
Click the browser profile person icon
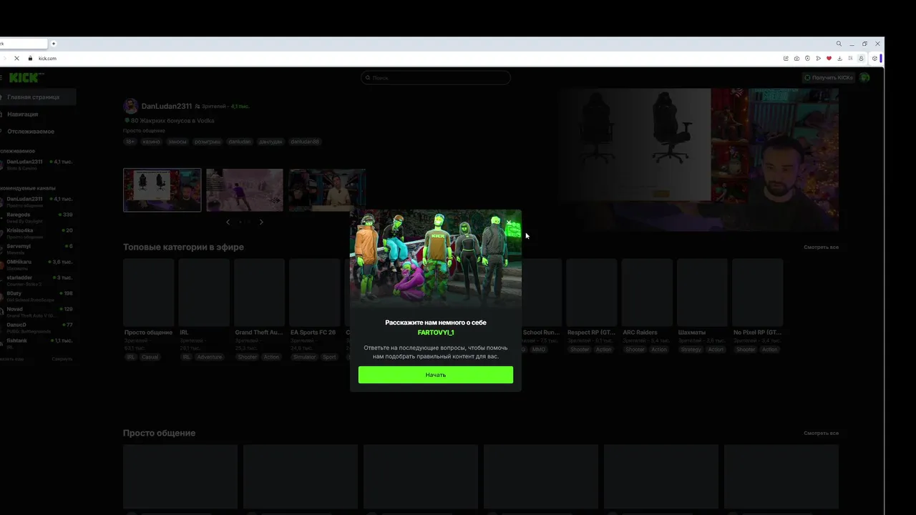[861, 58]
